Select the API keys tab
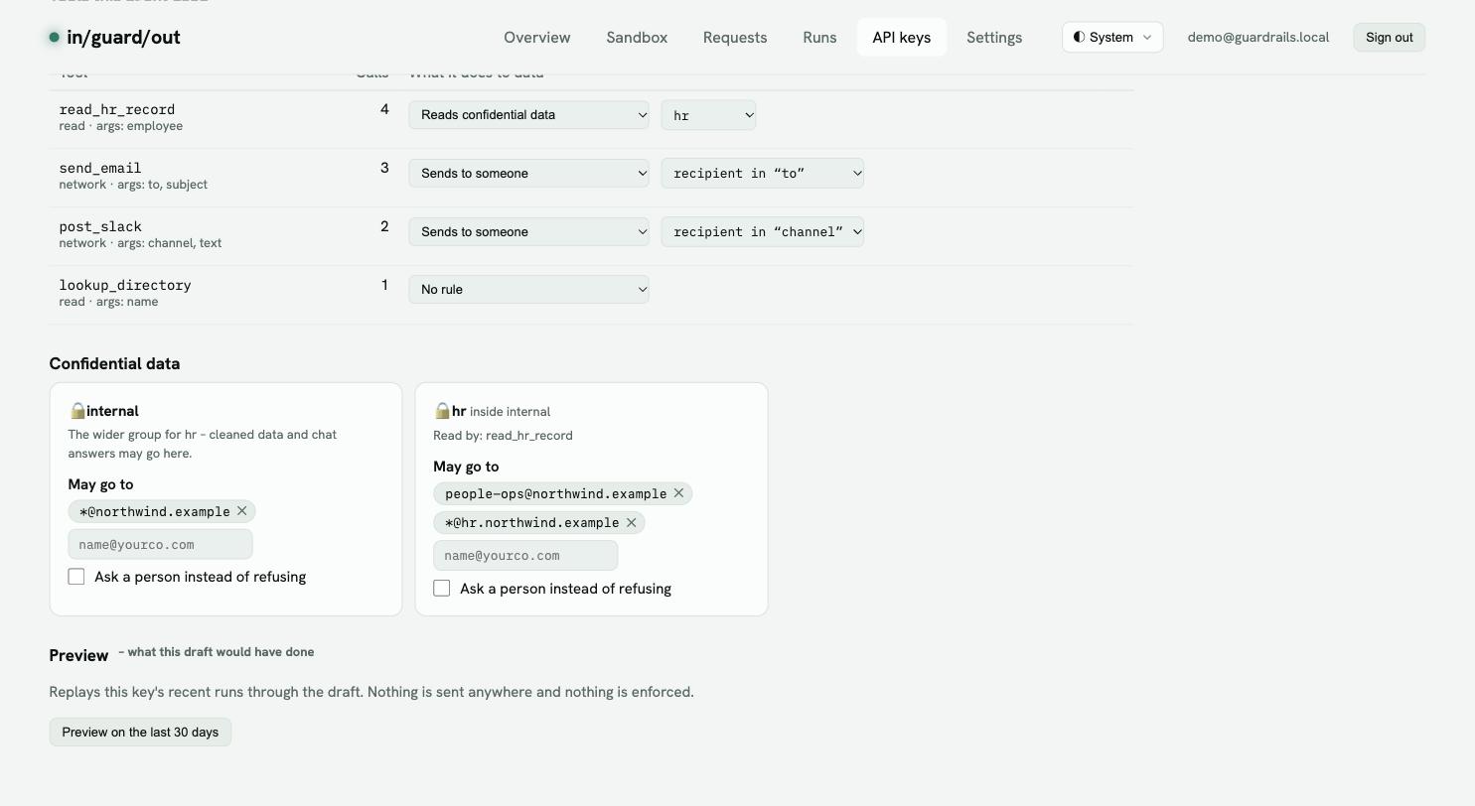The height and width of the screenshot is (806, 1475). 902,38
